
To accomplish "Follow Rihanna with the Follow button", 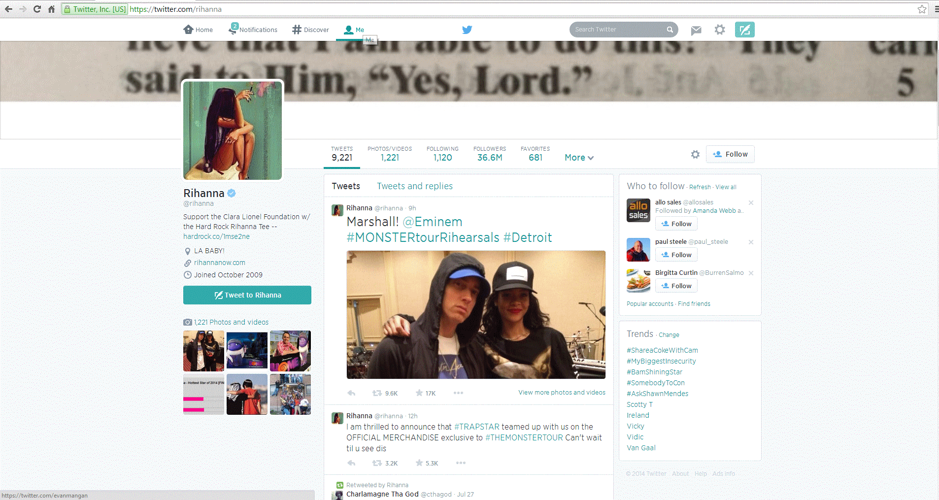I will click(730, 154).
